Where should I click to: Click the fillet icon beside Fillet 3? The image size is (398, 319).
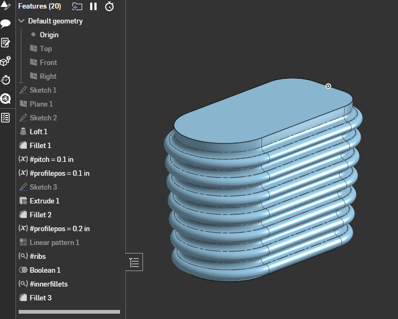23,298
